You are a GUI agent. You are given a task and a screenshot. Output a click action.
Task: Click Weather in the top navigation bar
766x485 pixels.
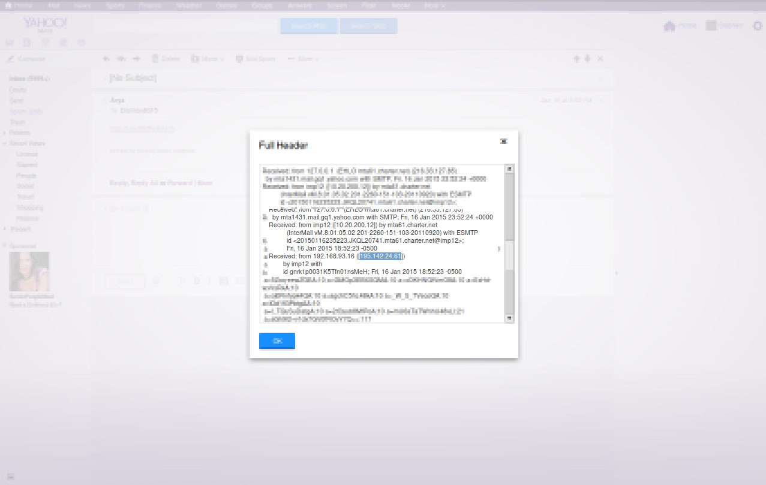click(189, 5)
